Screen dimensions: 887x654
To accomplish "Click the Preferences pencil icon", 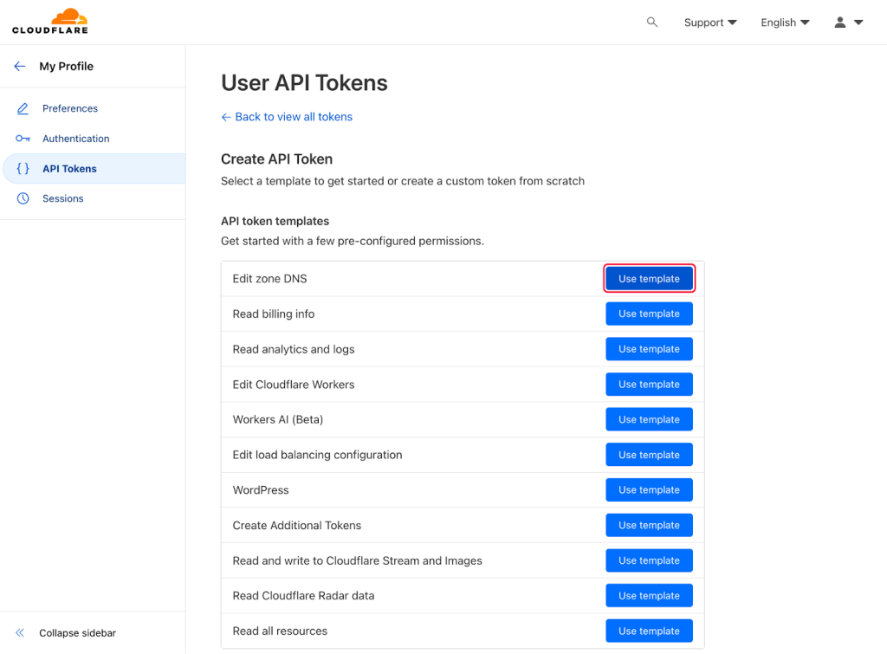I will click(23, 108).
